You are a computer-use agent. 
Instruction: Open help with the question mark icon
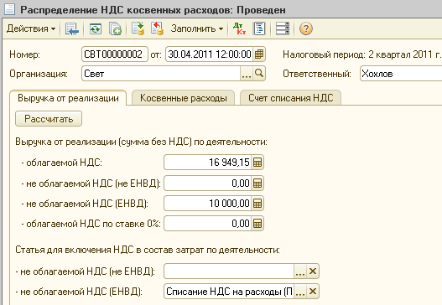click(x=306, y=28)
